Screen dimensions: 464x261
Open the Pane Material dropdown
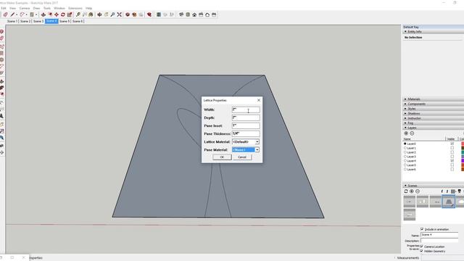pyautogui.click(x=257, y=150)
